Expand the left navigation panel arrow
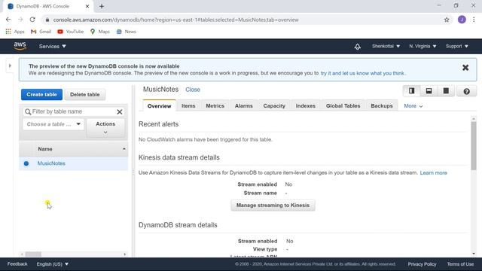 click(10, 65)
